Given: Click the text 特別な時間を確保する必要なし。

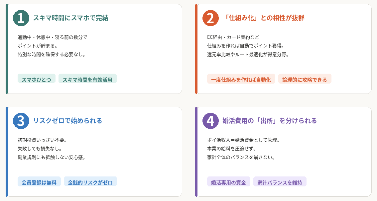Looking at the screenshot, I should [52, 54].
